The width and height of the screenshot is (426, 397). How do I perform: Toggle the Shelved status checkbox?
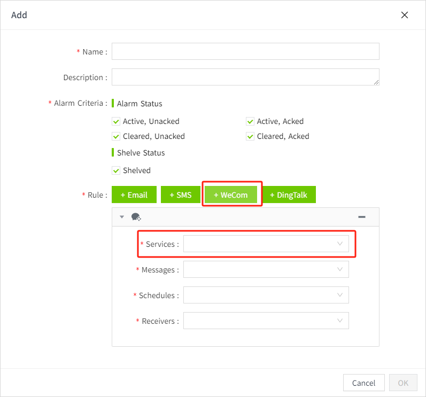click(x=116, y=170)
